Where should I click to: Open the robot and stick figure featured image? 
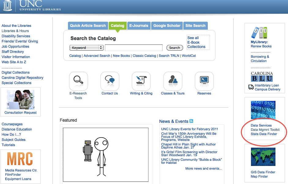pyautogui.click(x=106, y=155)
